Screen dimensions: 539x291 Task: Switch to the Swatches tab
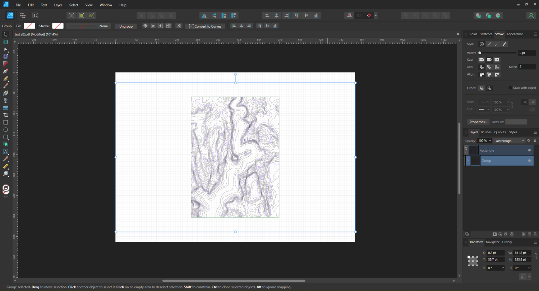[x=486, y=34]
